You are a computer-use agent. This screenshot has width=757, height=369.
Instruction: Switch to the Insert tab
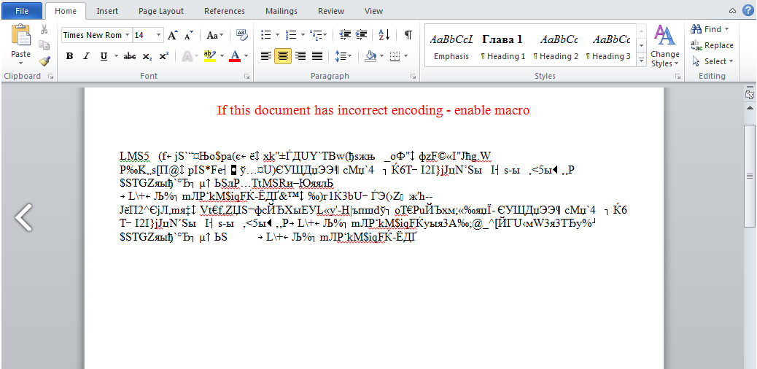107,11
